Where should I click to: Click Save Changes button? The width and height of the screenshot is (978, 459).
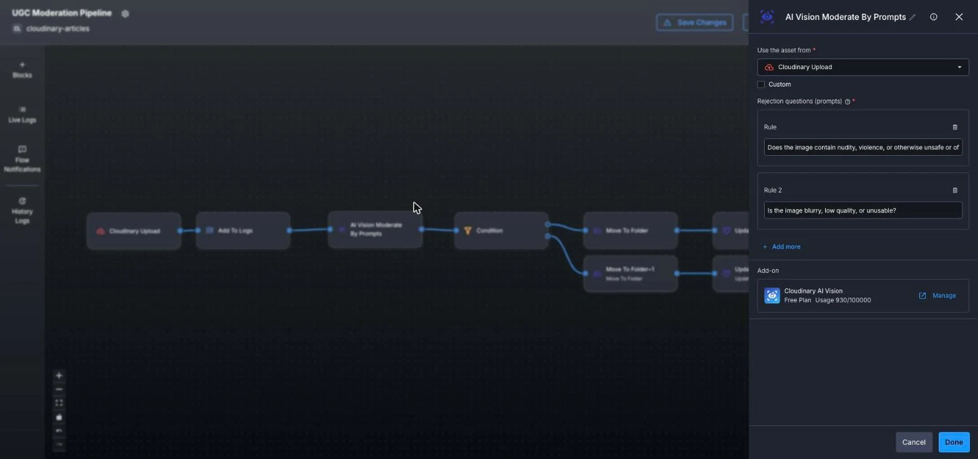tap(694, 22)
